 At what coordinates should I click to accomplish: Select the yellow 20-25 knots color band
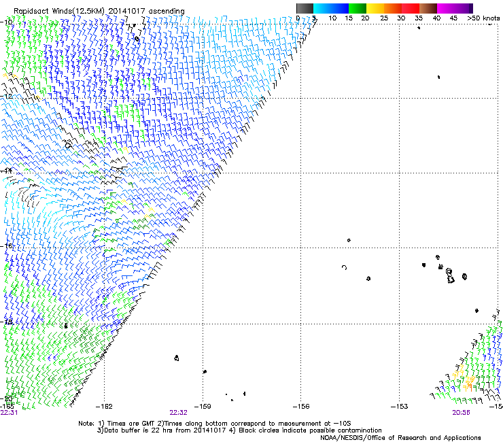pyautogui.click(x=375, y=8)
